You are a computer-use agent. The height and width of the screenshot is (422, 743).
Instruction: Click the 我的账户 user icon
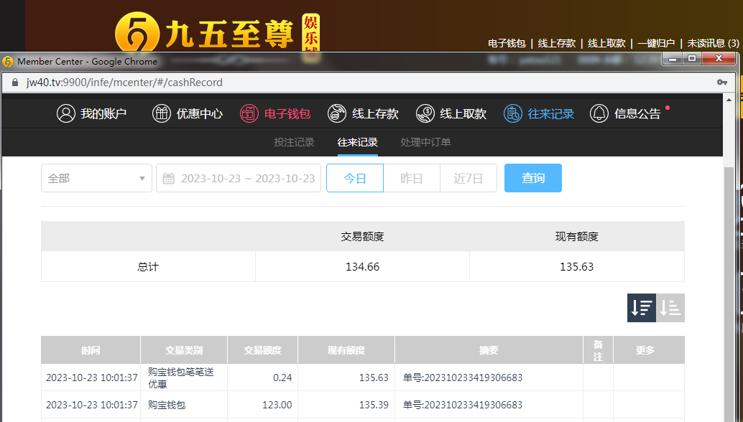(66, 113)
